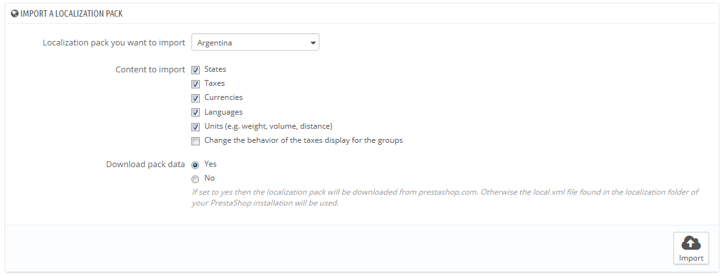Click the 'Units (e.g. weight, volume, distance)' label text

point(268,126)
